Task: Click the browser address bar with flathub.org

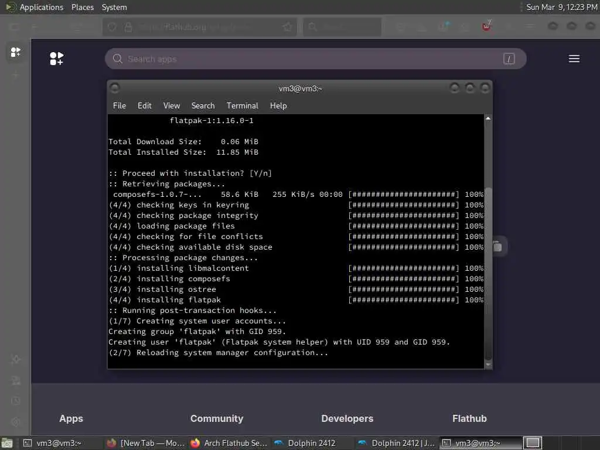Action: (199, 27)
